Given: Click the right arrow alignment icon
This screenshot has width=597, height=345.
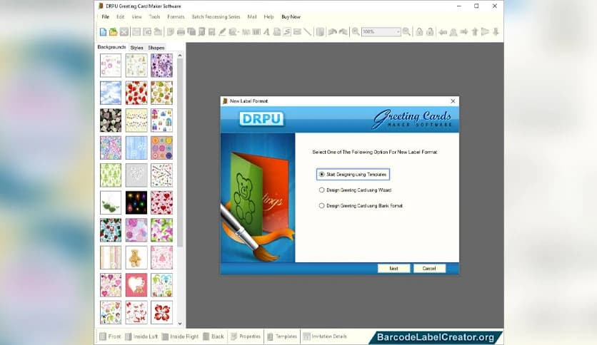Looking at the screenshot, I should (x=463, y=32).
